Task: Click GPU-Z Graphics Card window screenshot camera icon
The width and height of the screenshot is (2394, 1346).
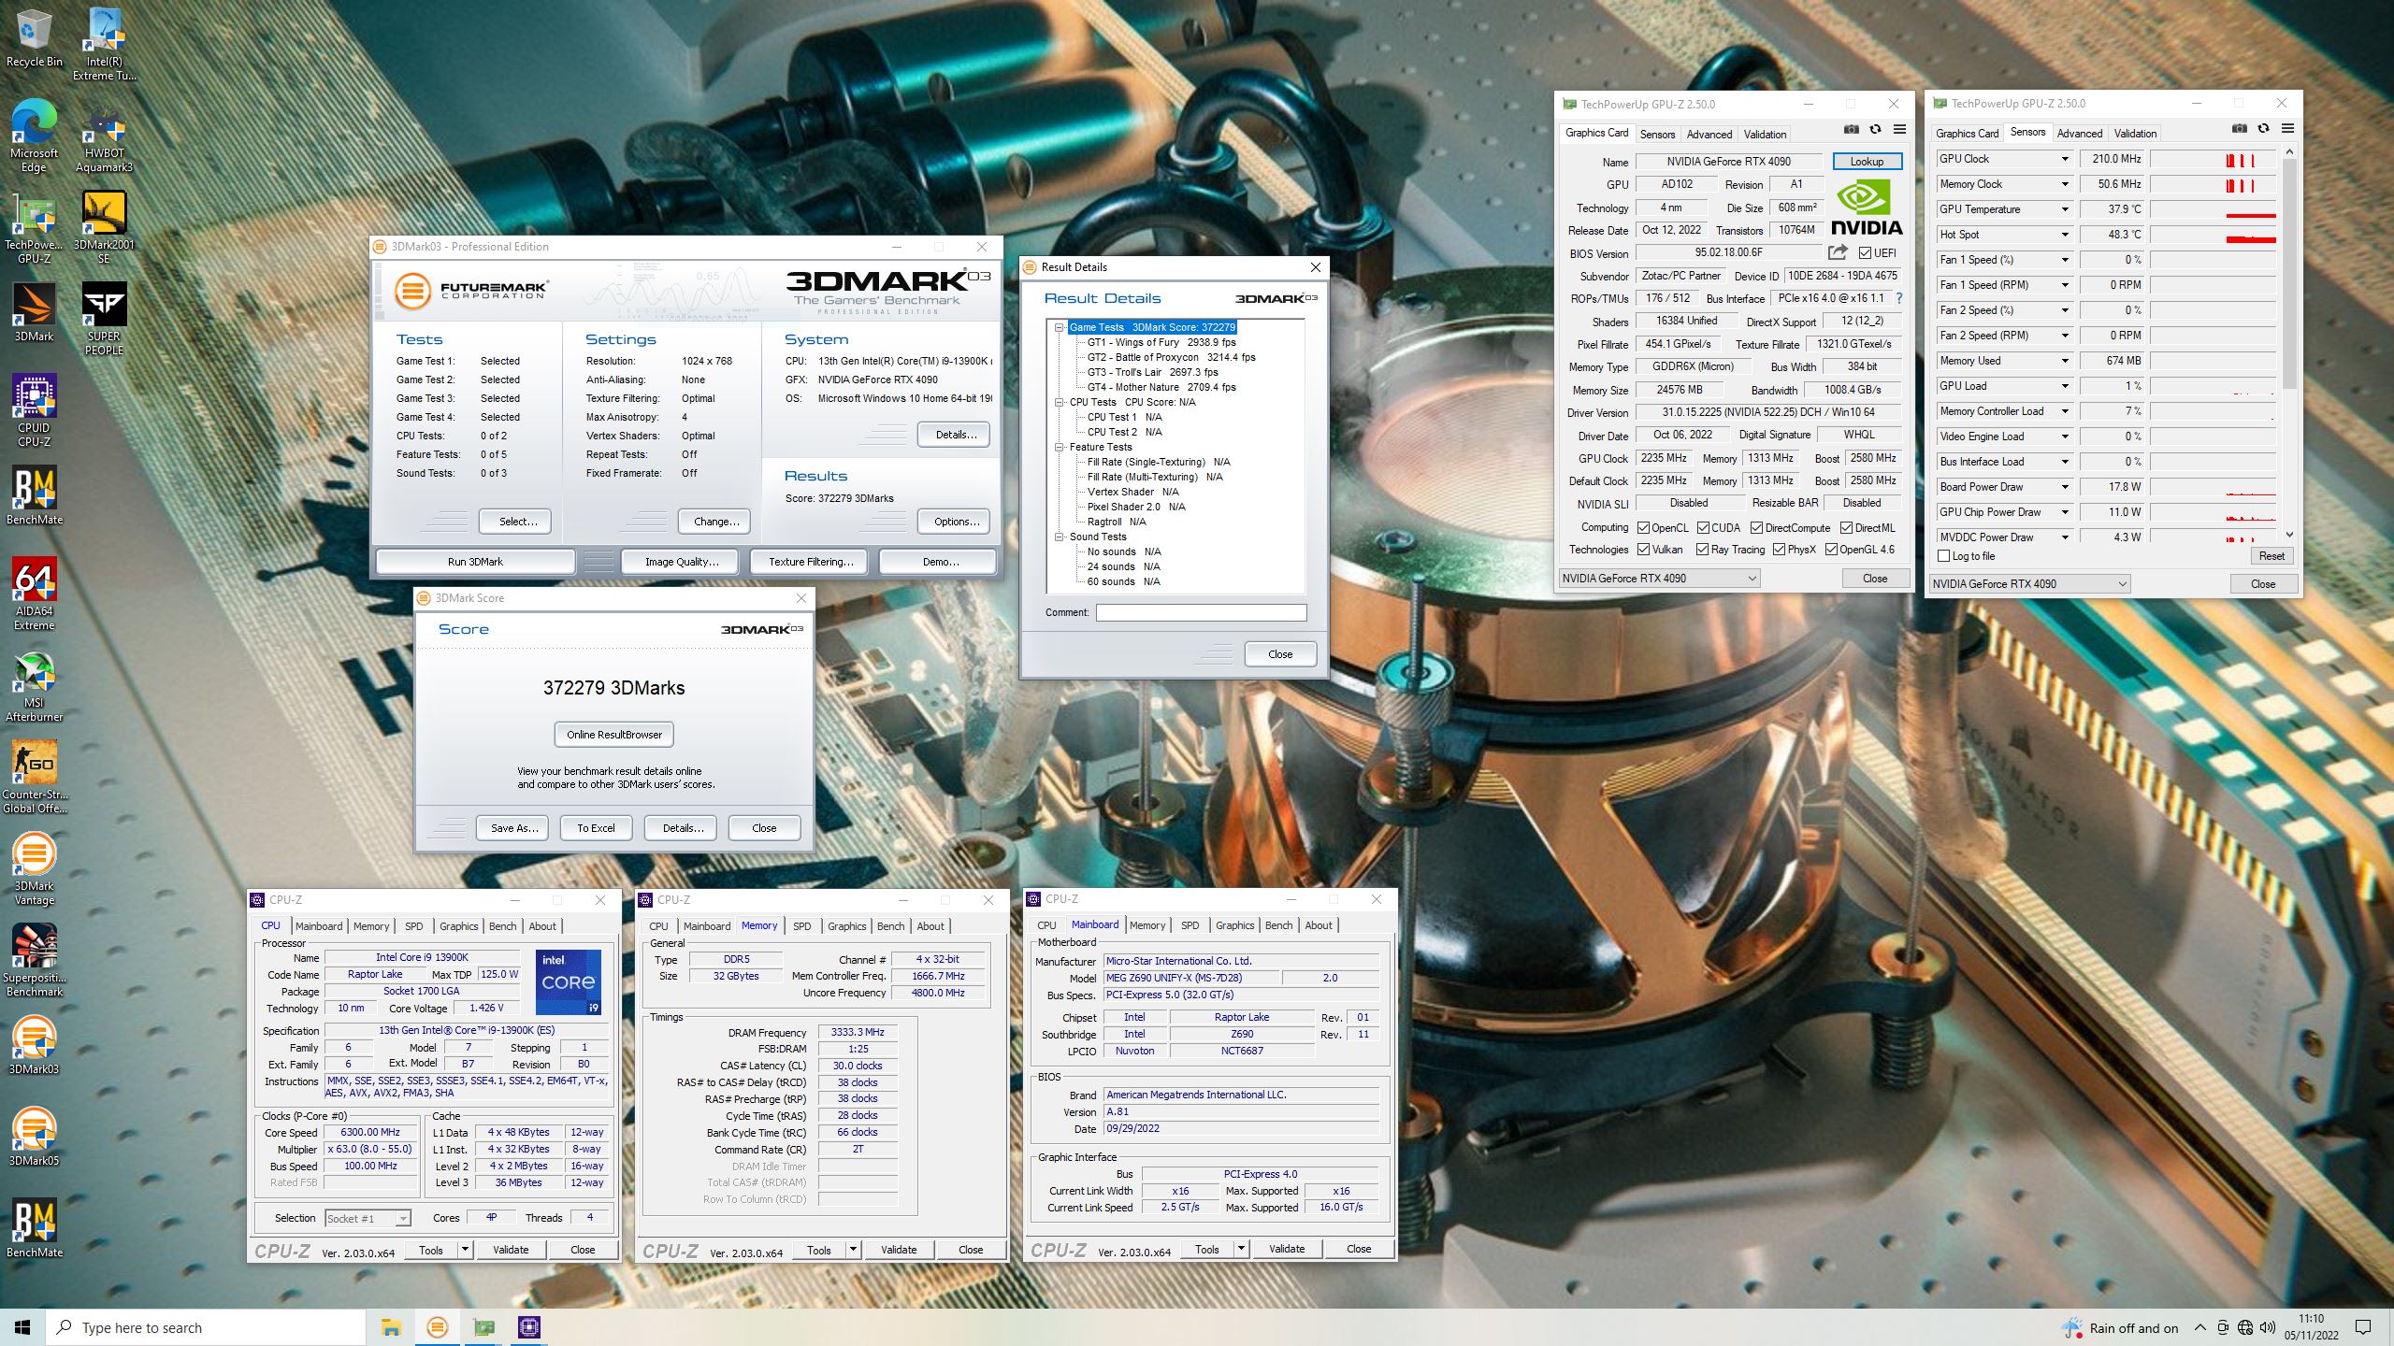Action: (1851, 130)
